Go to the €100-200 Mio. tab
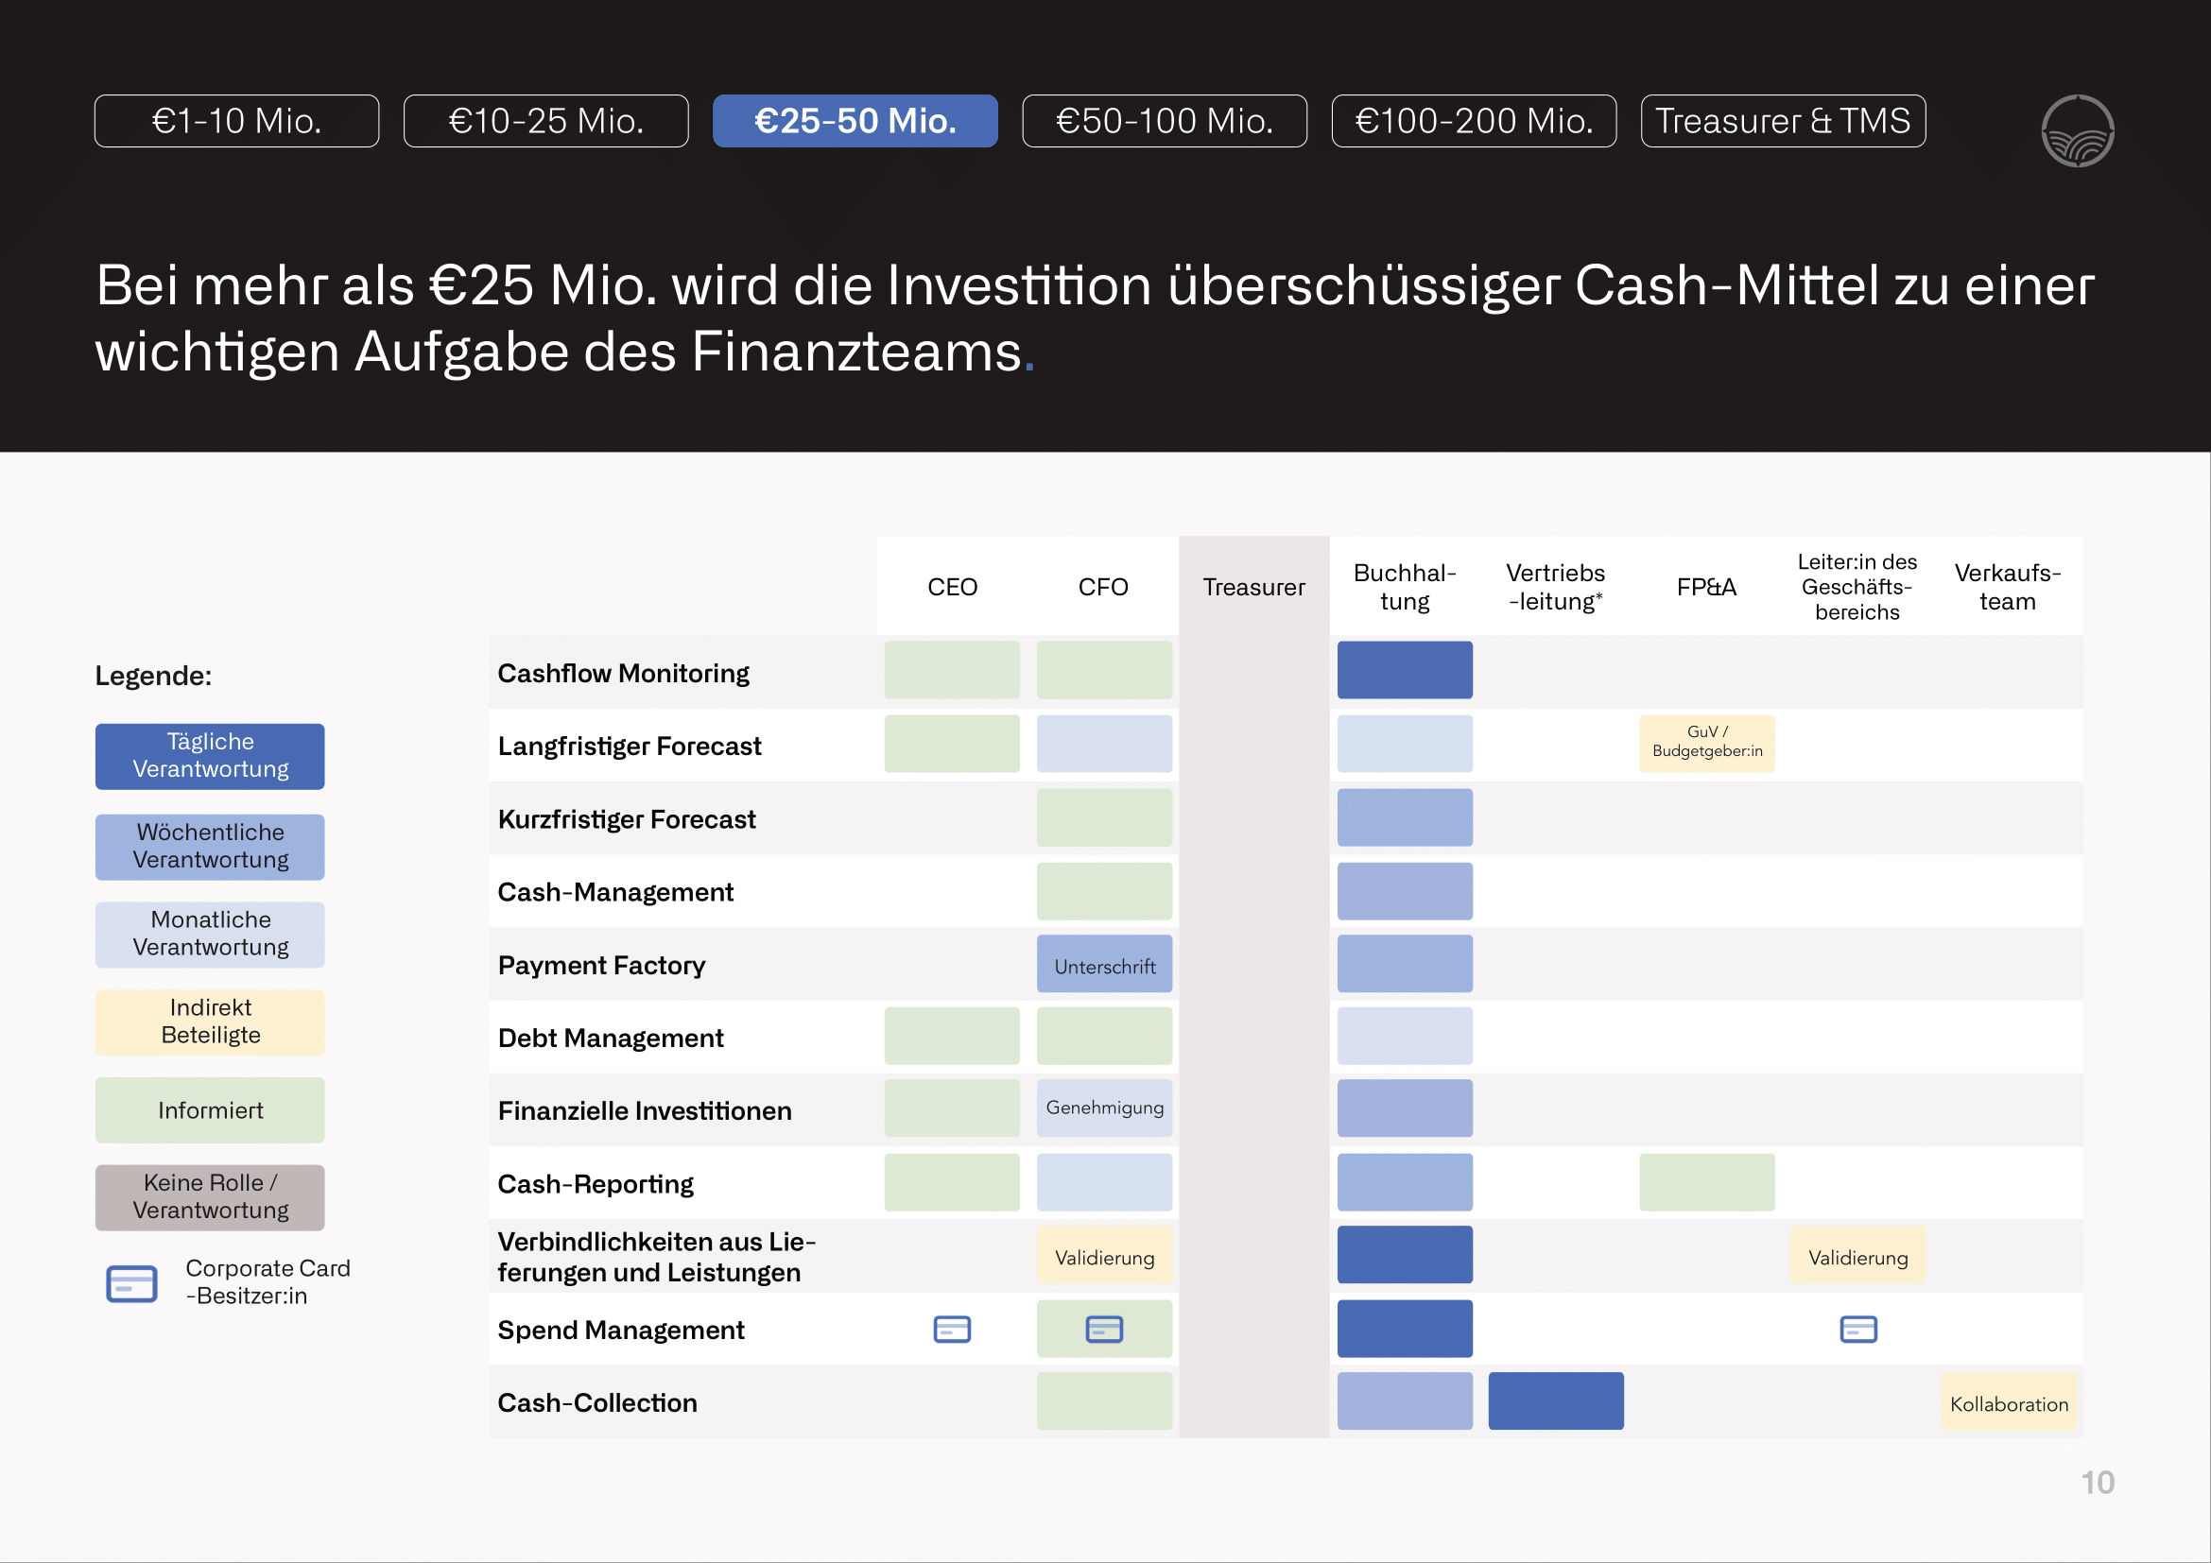Image resolution: width=2211 pixels, height=1563 pixels. coord(1474,121)
